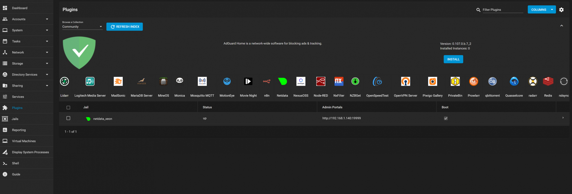
Task: Click the netdata_xeon jail name
Action: [102, 119]
